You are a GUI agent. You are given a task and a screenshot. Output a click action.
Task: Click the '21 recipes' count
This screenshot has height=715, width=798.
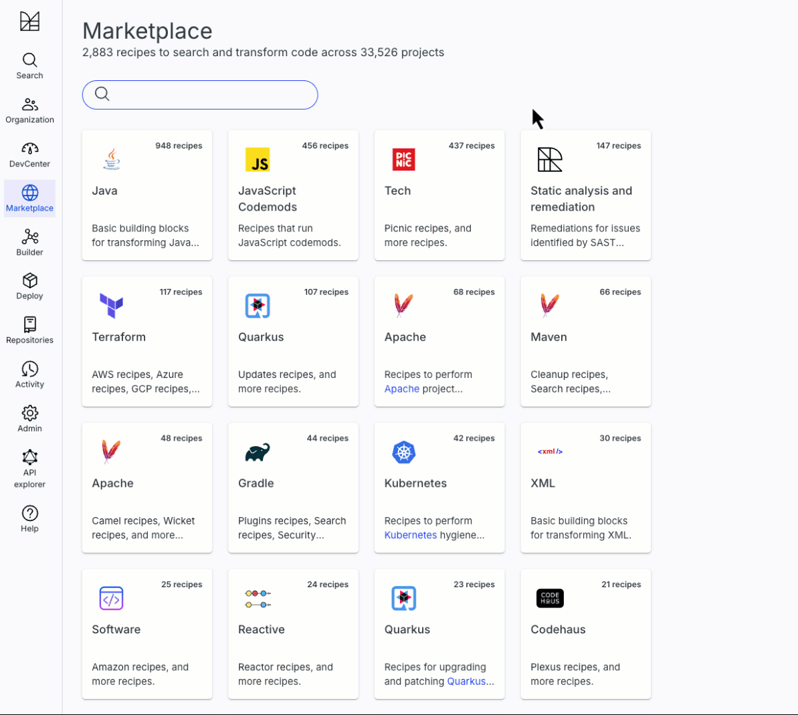(x=621, y=584)
